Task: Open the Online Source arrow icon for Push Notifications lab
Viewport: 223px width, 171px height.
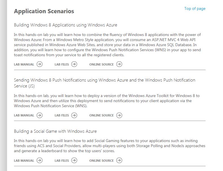Action: [x=119, y=115]
